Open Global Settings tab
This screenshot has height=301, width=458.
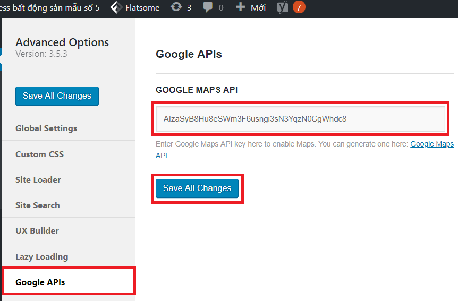tap(69, 128)
